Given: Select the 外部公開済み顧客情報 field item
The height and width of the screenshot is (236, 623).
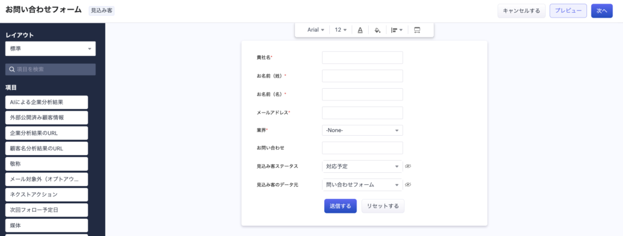Looking at the screenshot, I should coord(46,117).
